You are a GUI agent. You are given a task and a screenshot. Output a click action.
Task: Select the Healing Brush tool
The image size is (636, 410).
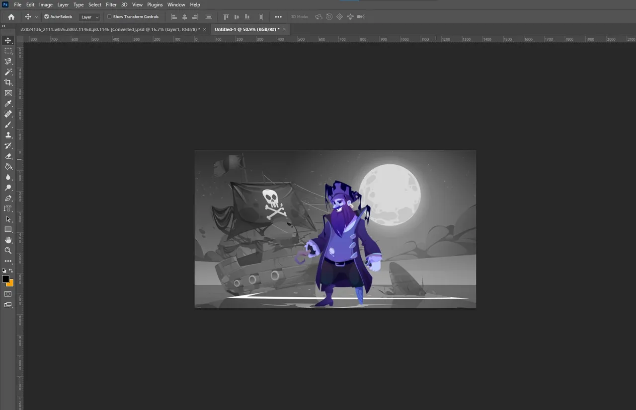pos(8,114)
